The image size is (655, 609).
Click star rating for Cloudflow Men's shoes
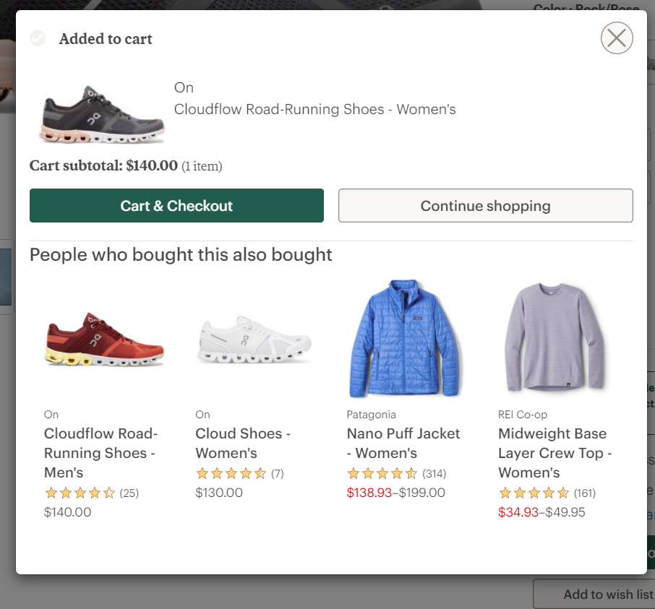point(80,493)
